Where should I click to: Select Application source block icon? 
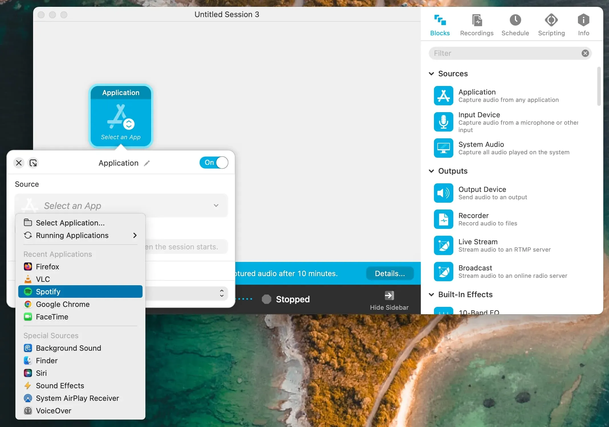click(443, 95)
